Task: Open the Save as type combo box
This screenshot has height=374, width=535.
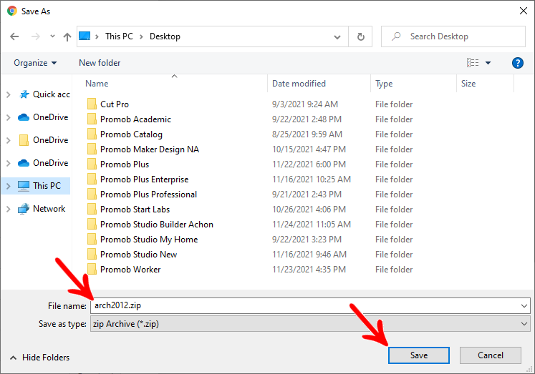Action: coord(310,324)
